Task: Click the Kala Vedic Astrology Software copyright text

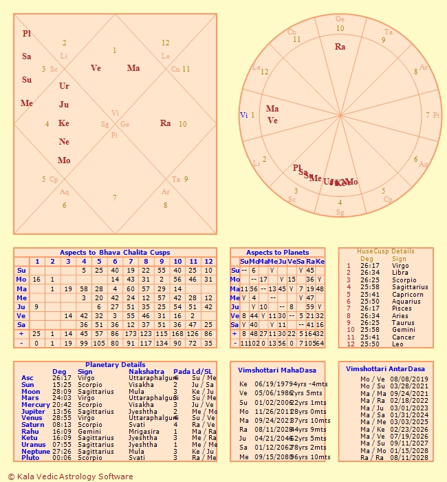Action: pyautogui.click(x=70, y=476)
